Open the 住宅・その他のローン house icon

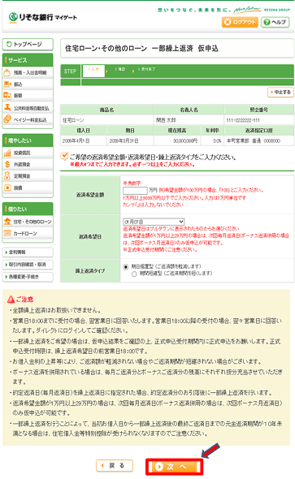[x=7, y=222]
